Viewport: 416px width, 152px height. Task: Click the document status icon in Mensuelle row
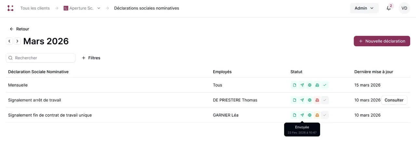point(294,85)
